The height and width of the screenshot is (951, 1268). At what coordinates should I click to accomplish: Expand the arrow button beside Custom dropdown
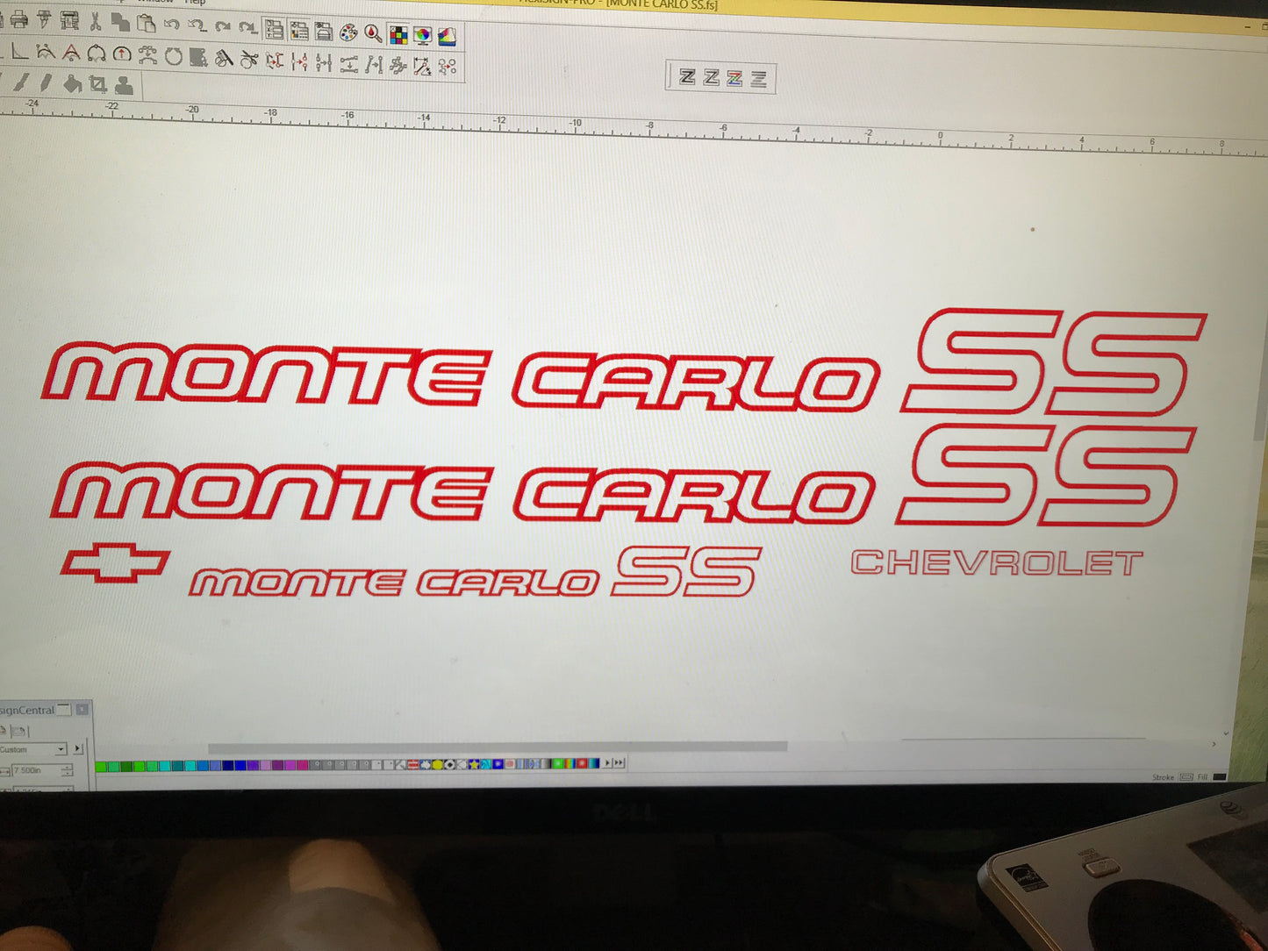coord(78,749)
